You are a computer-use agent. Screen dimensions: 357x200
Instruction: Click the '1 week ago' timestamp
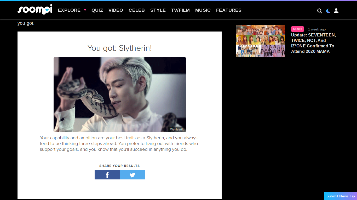[x=317, y=29]
